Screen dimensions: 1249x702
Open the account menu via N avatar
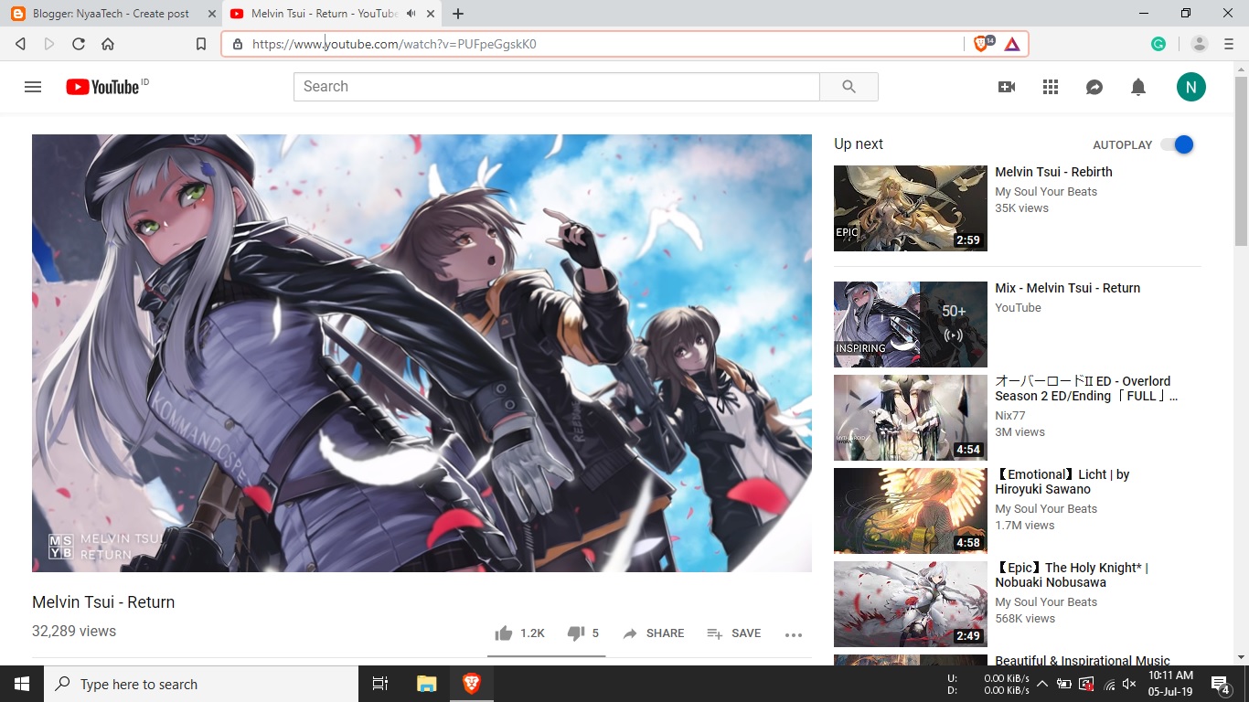pyautogui.click(x=1190, y=86)
